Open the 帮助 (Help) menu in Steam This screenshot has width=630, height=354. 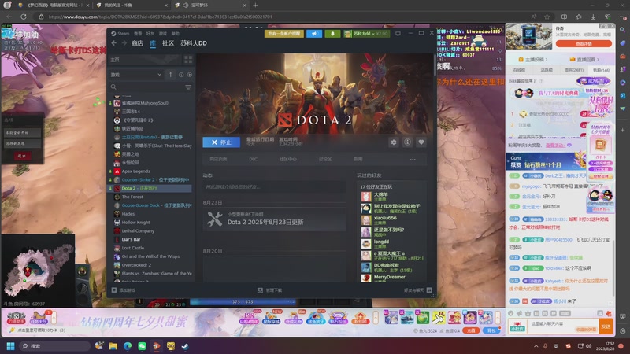coord(175,34)
